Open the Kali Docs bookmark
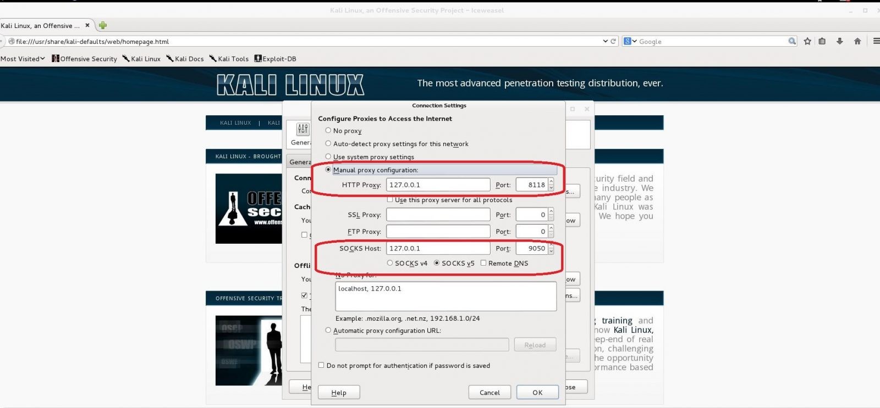Image resolution: width=880 pixels, height=408 pixels. coord(185,59)
